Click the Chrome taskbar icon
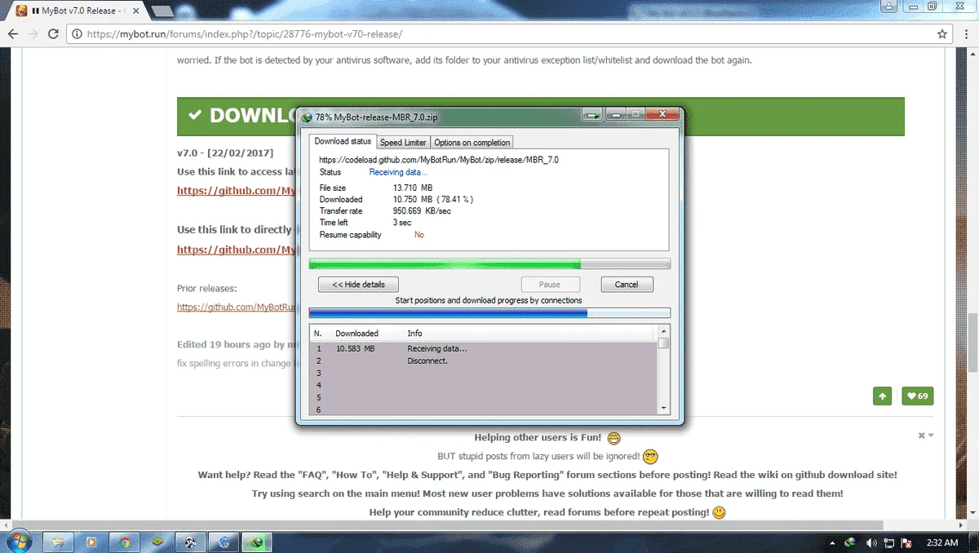The width and height of the screenshot is (979, 553). click(x=125, y=542)
